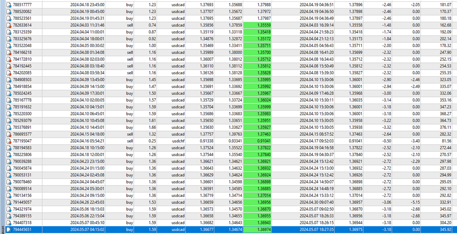Click profit value 81.56

point(446,141)
